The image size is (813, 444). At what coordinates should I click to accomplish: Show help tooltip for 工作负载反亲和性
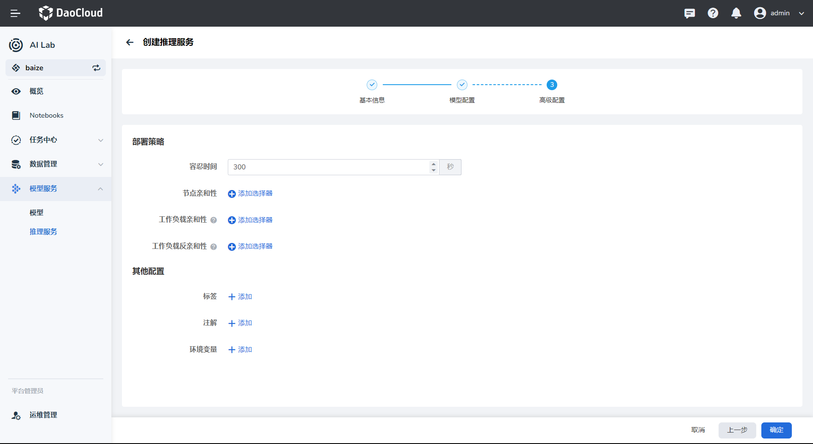213,247
